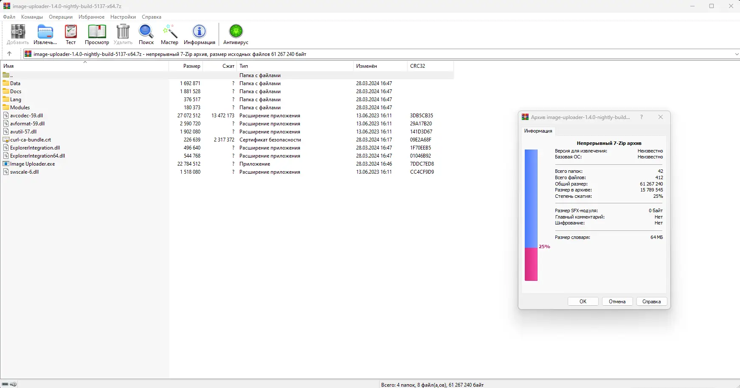The width and height of the screenshot is (740, 388).
Task: Click the curl-ca-bundle.crt certificate icon
Action: click(x=6, y=139)
